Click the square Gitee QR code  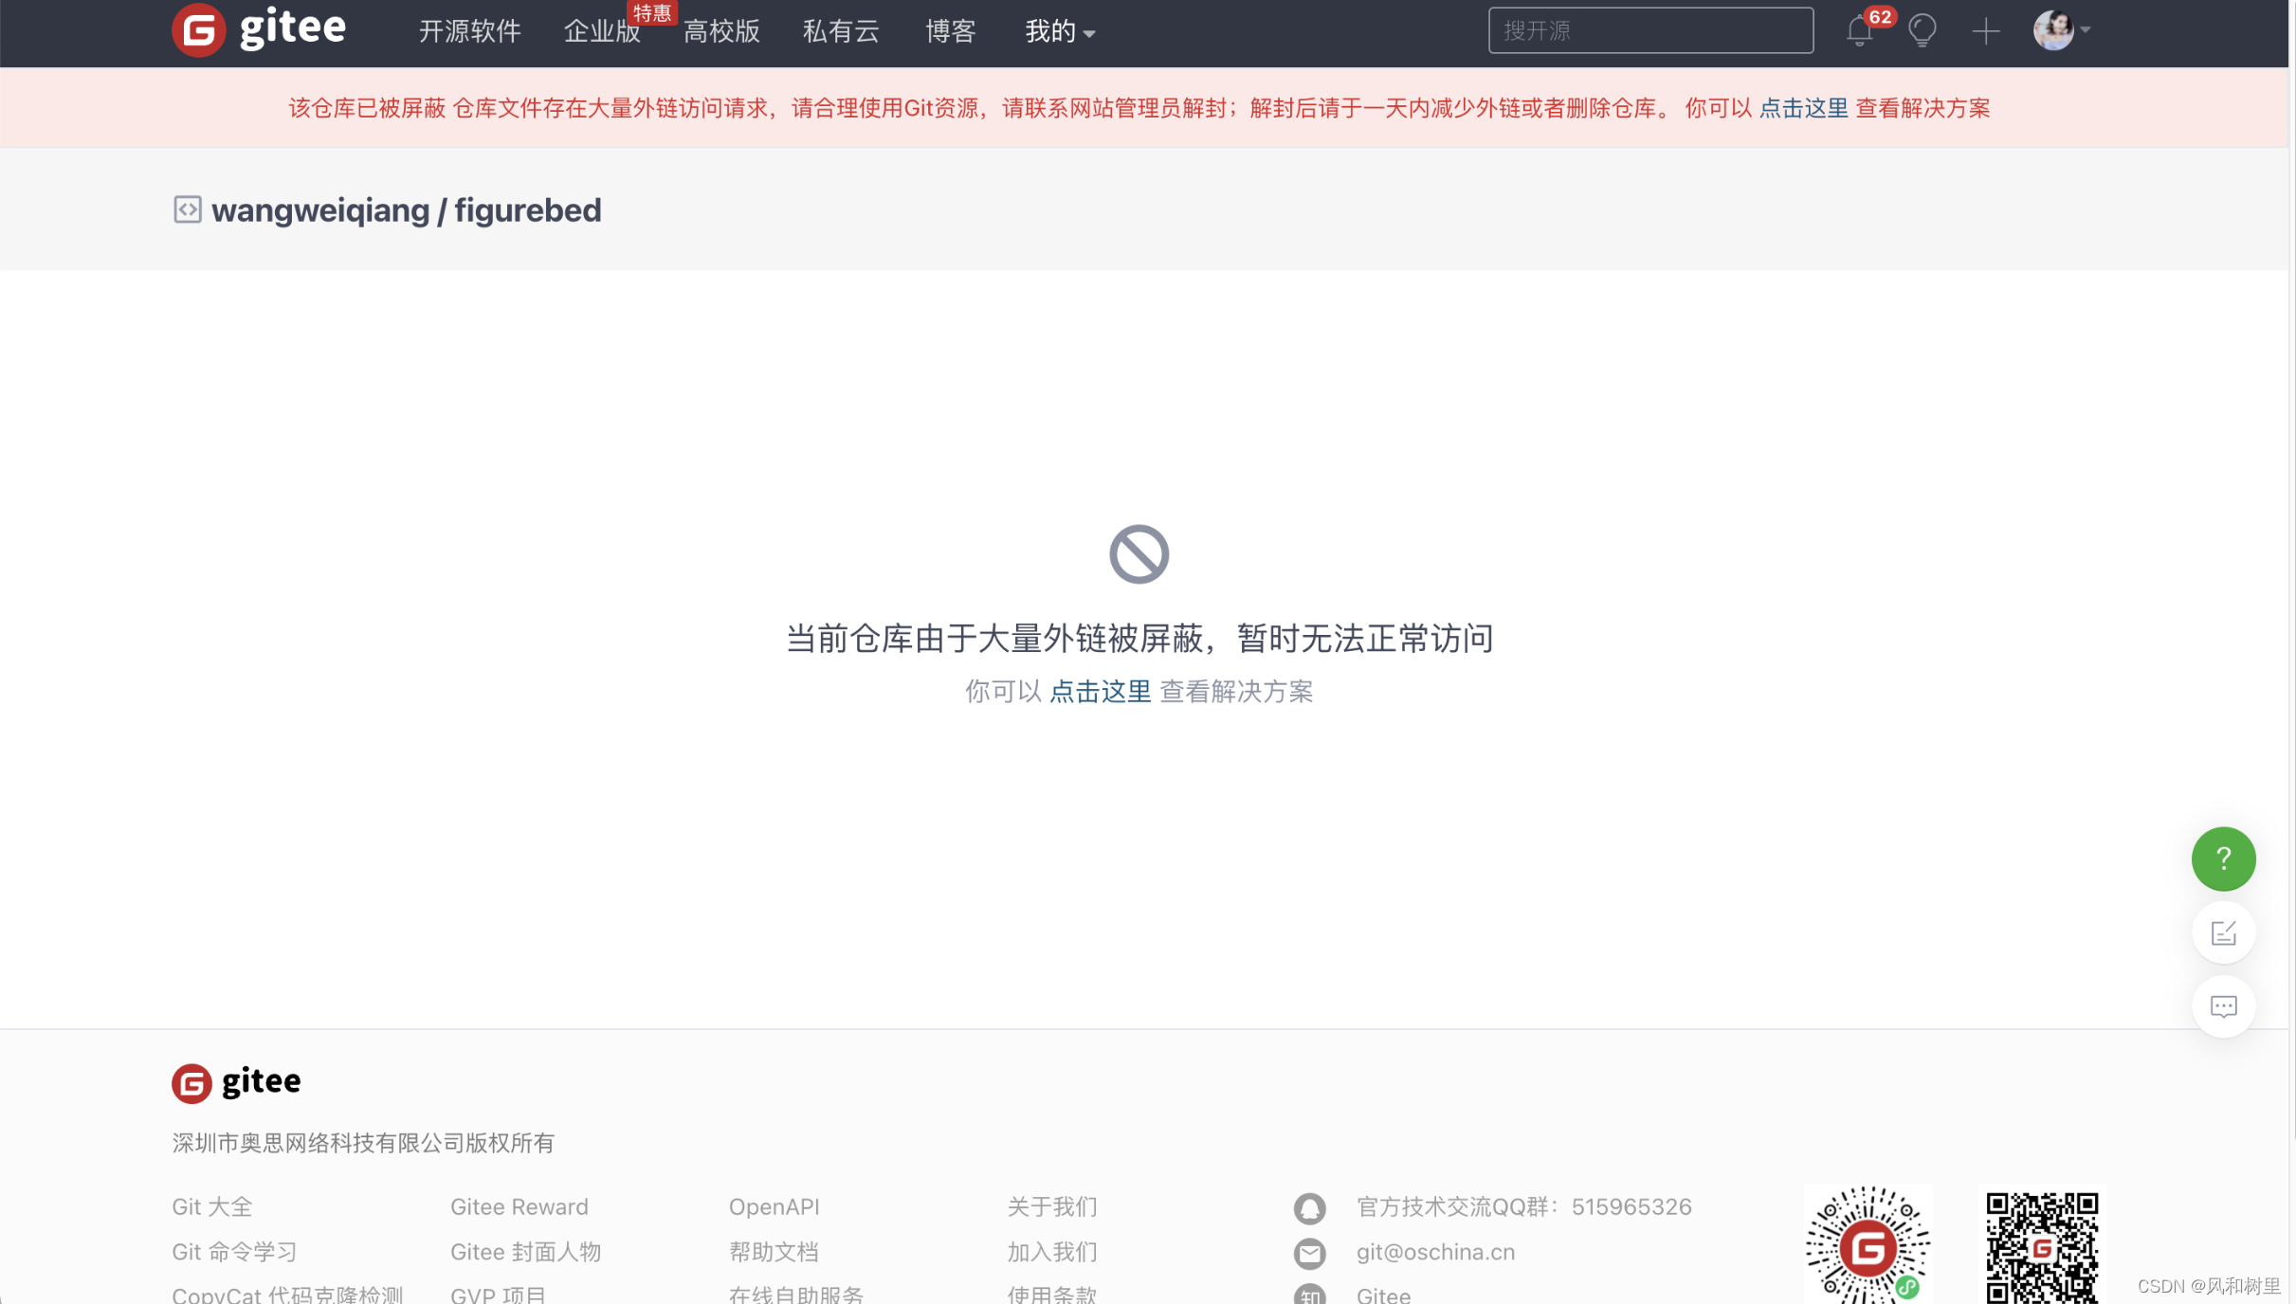tap(2042, 1247)
